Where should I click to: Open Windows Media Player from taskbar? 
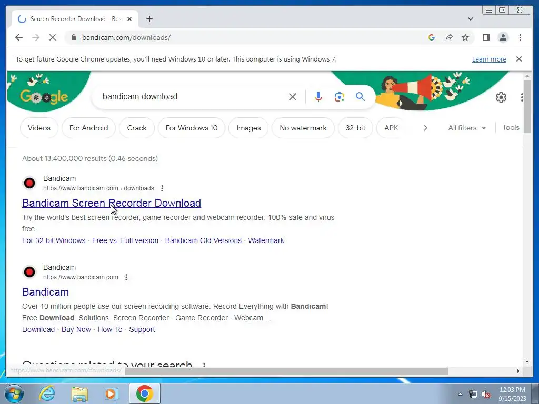(112, 393)
